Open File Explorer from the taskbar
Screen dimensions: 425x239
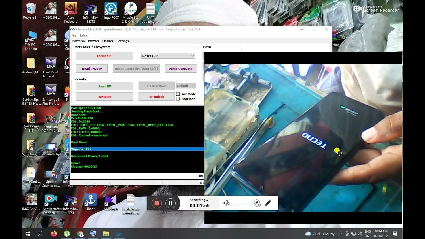pos(106,234)
